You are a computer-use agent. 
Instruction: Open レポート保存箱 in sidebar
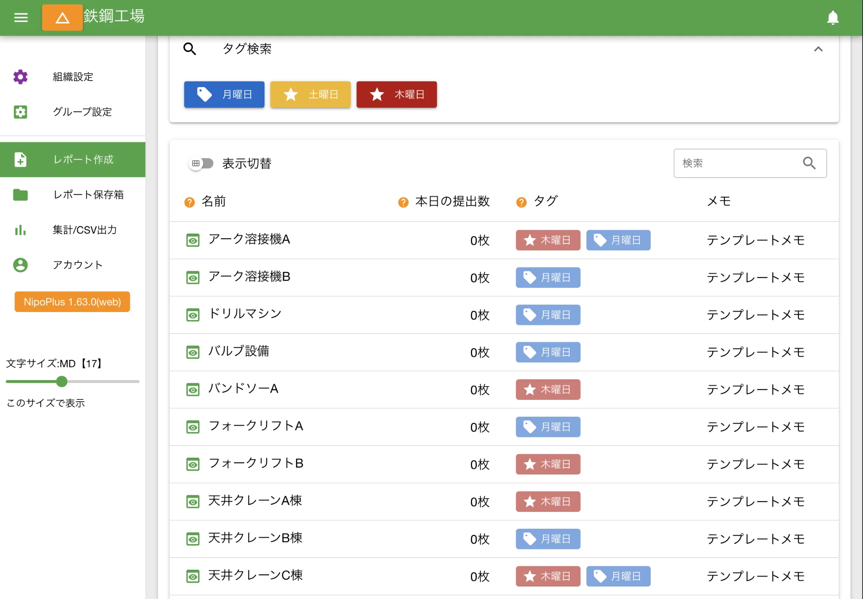(x=88, y=195)
